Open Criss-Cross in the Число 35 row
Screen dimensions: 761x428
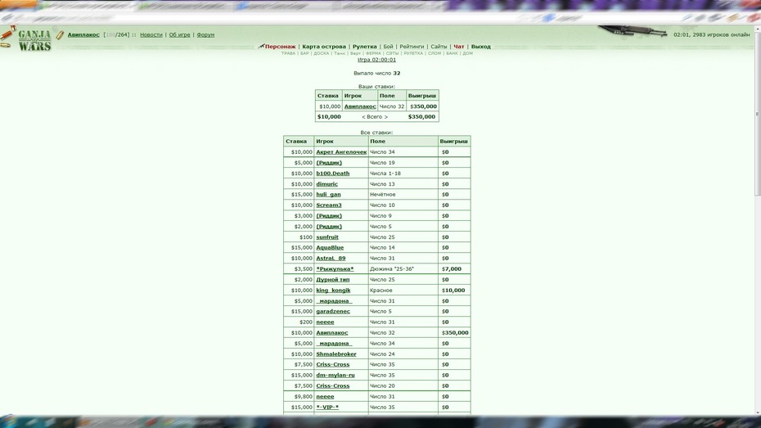tap(333, 364)
